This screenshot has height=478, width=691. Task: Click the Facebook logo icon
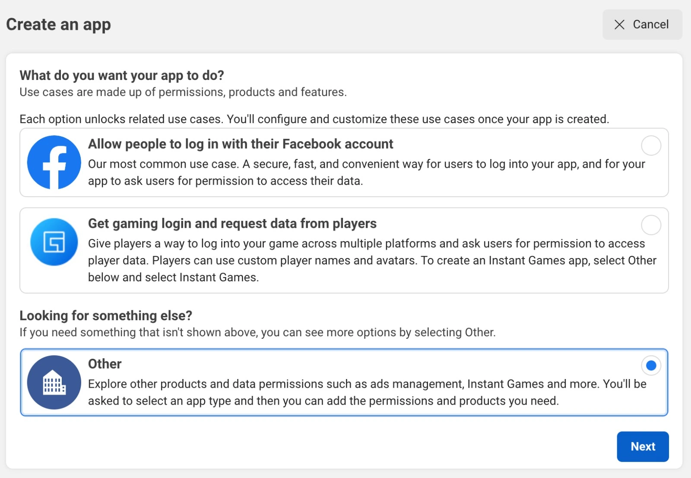(x=54, y=163)
